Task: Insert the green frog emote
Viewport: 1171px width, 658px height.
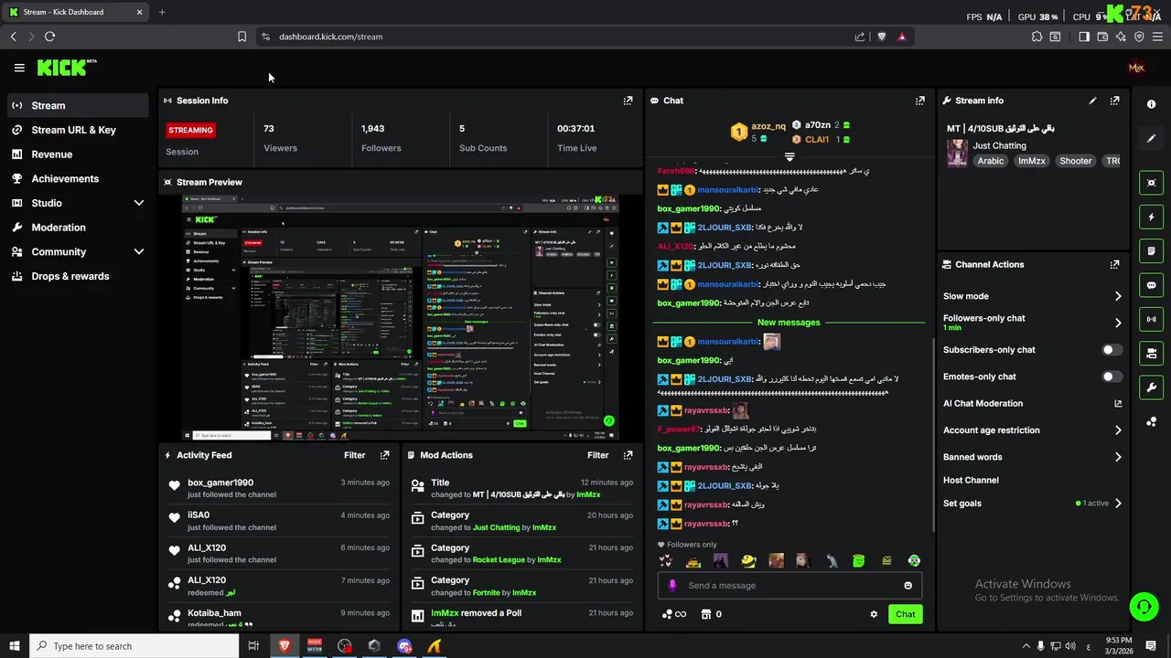Action: coord(858,561)
